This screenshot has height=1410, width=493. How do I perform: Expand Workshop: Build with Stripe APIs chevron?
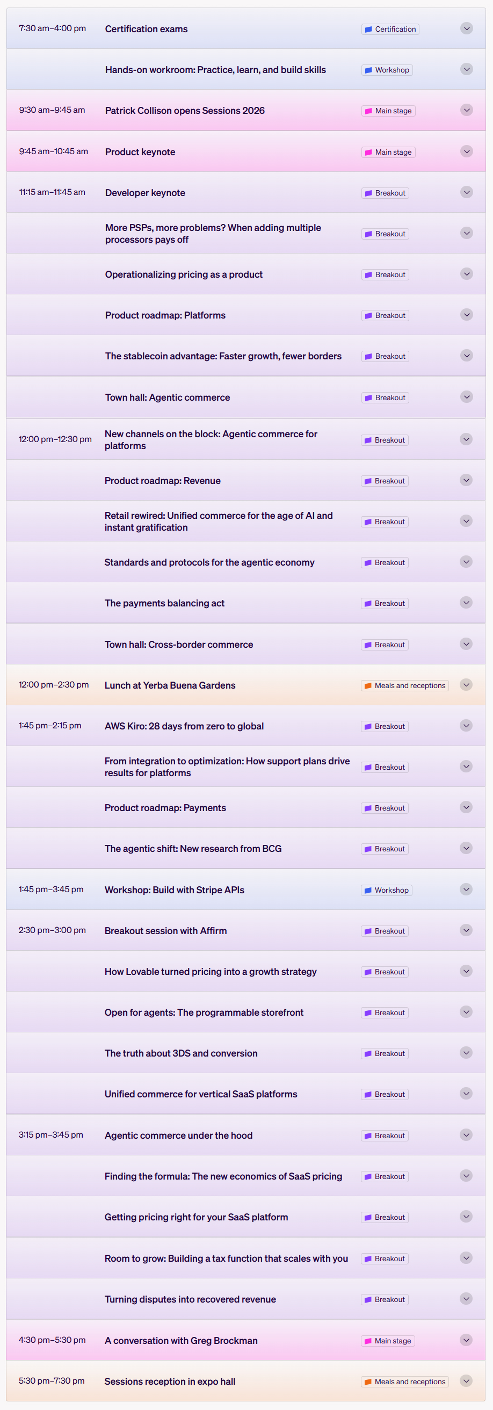click(466, 890)
